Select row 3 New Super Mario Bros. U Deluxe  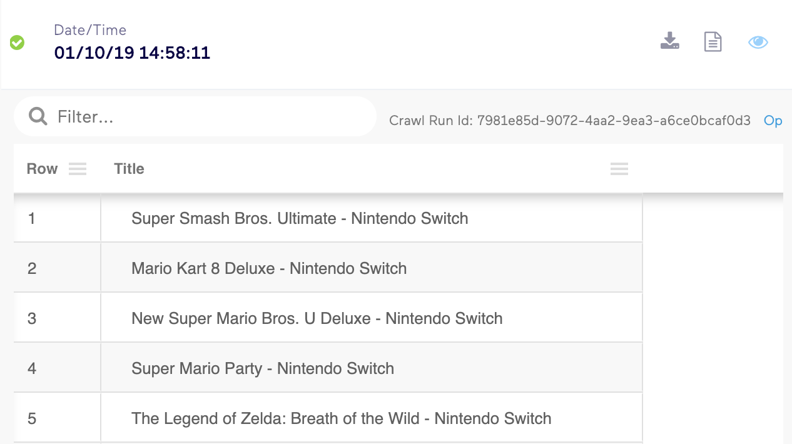(316, 318)
